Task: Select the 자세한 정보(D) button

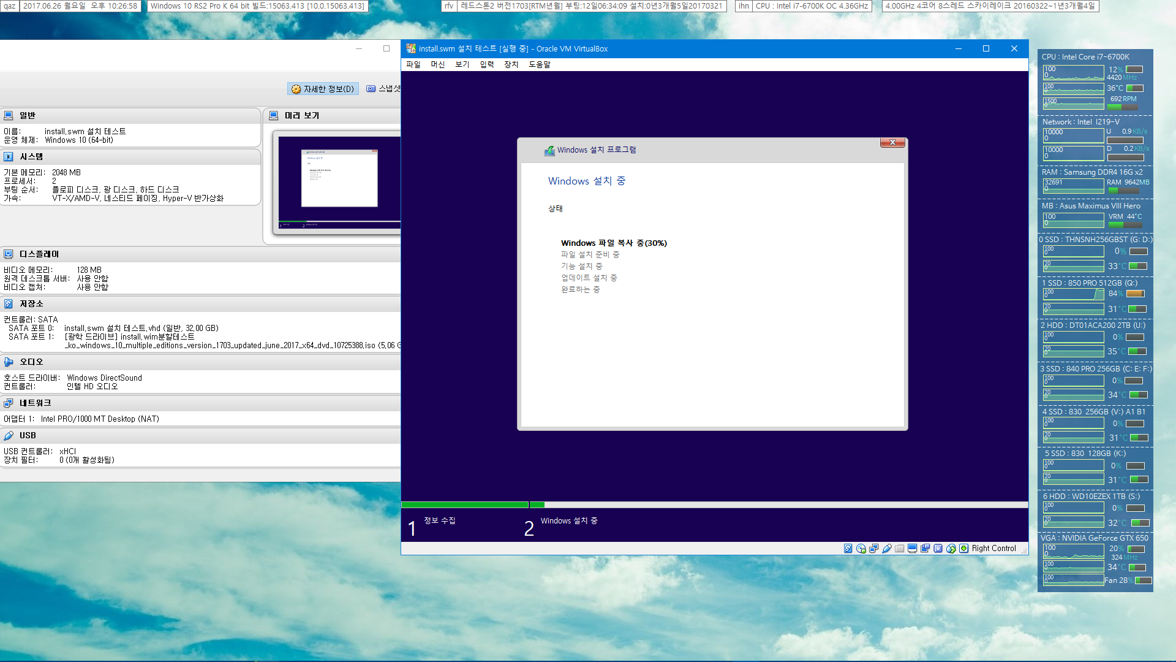Action: [323, 89]
